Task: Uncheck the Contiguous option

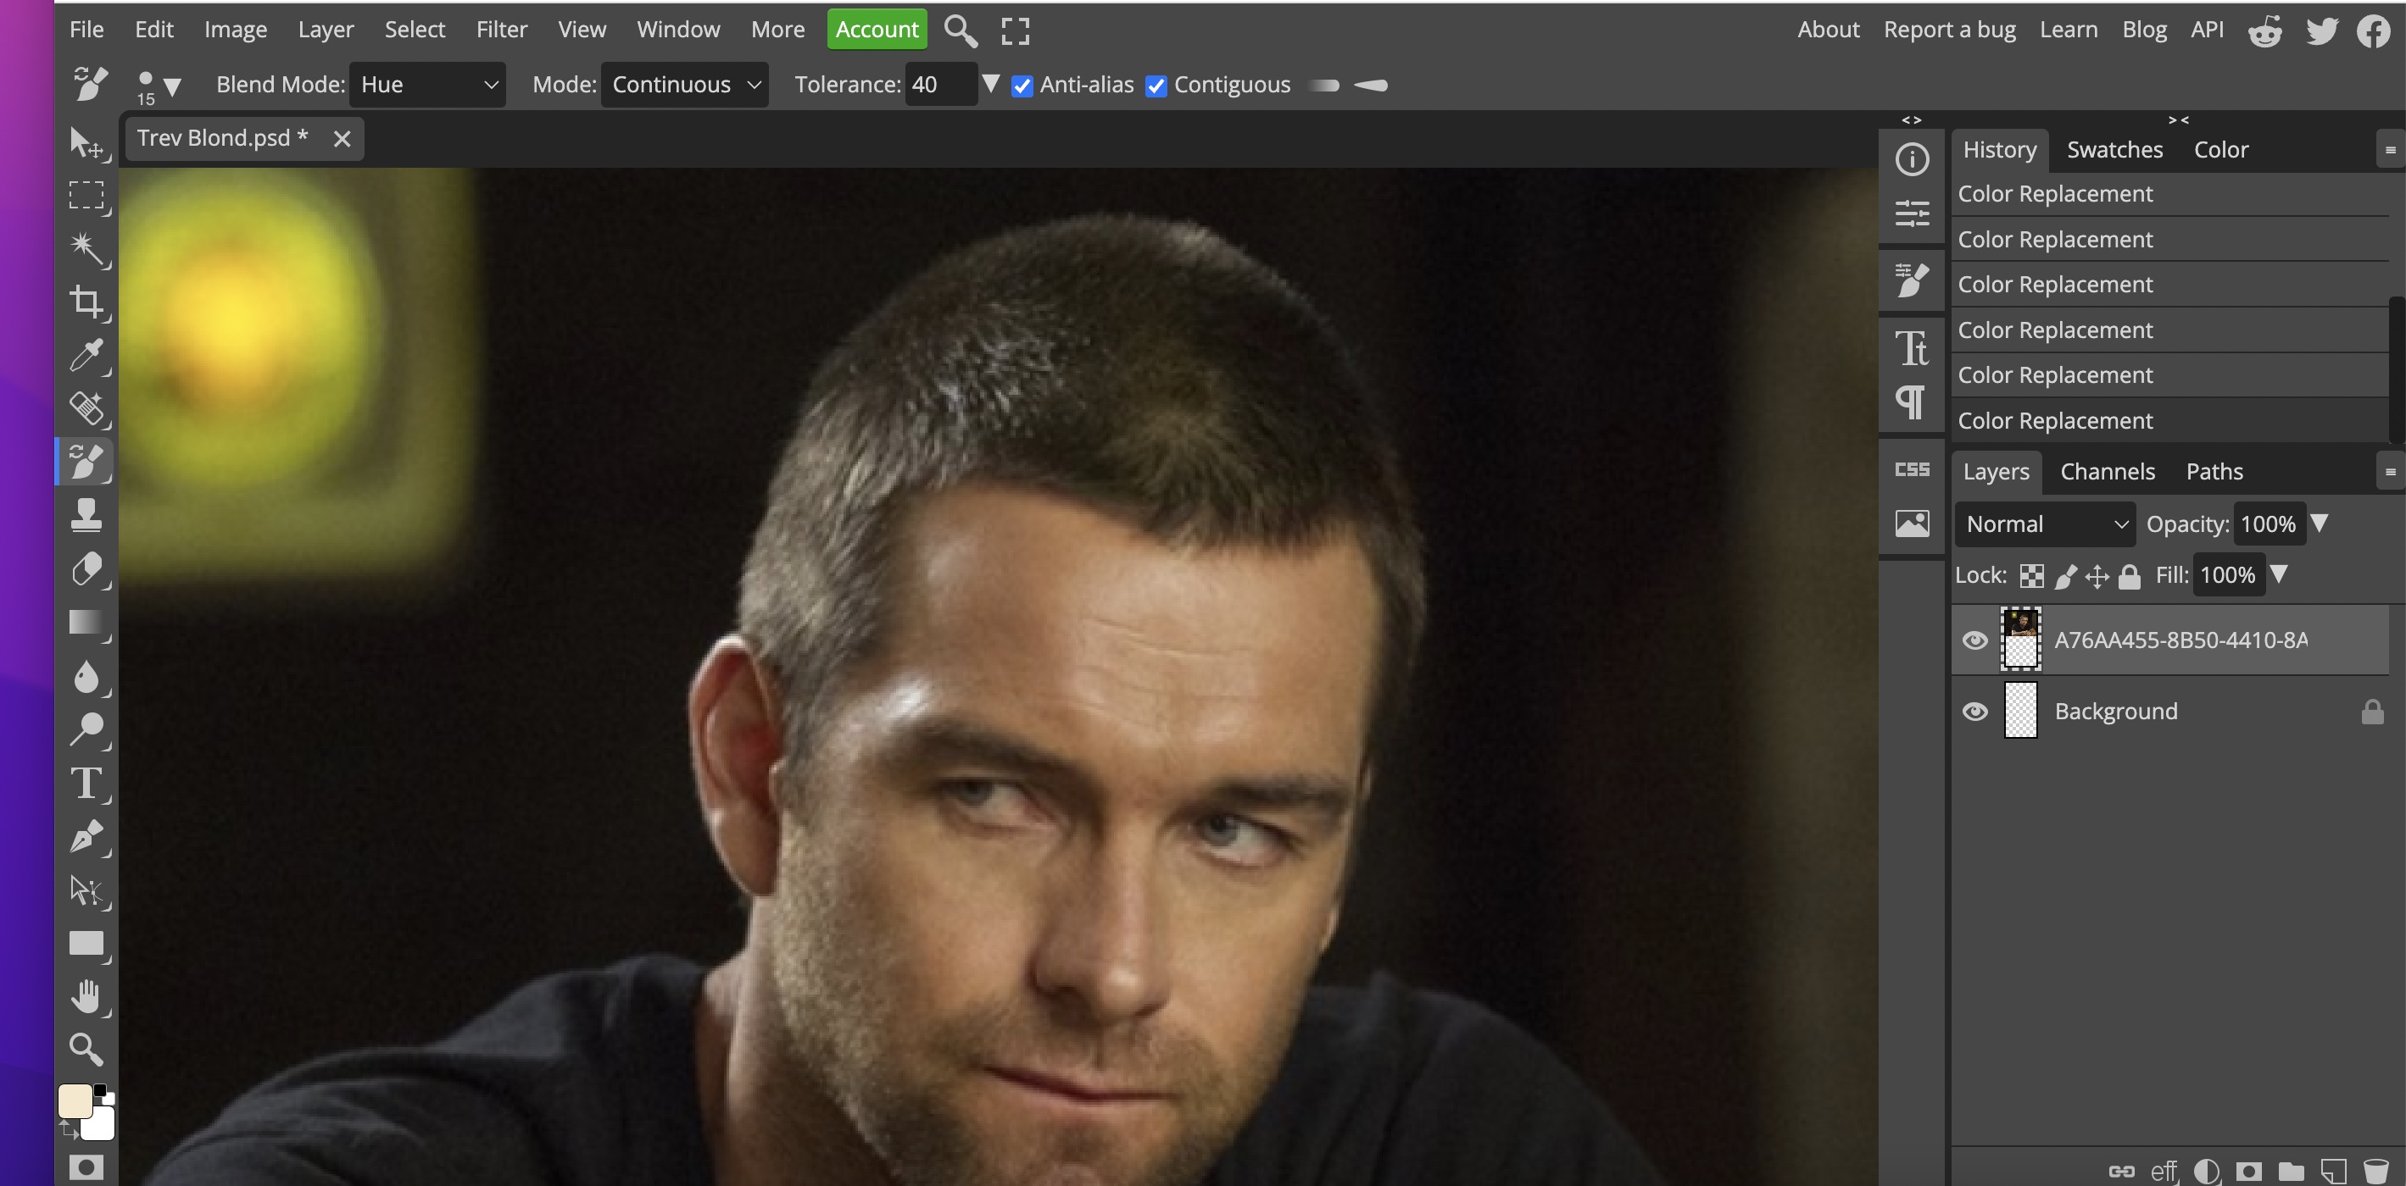Action: click(1156, 85)
